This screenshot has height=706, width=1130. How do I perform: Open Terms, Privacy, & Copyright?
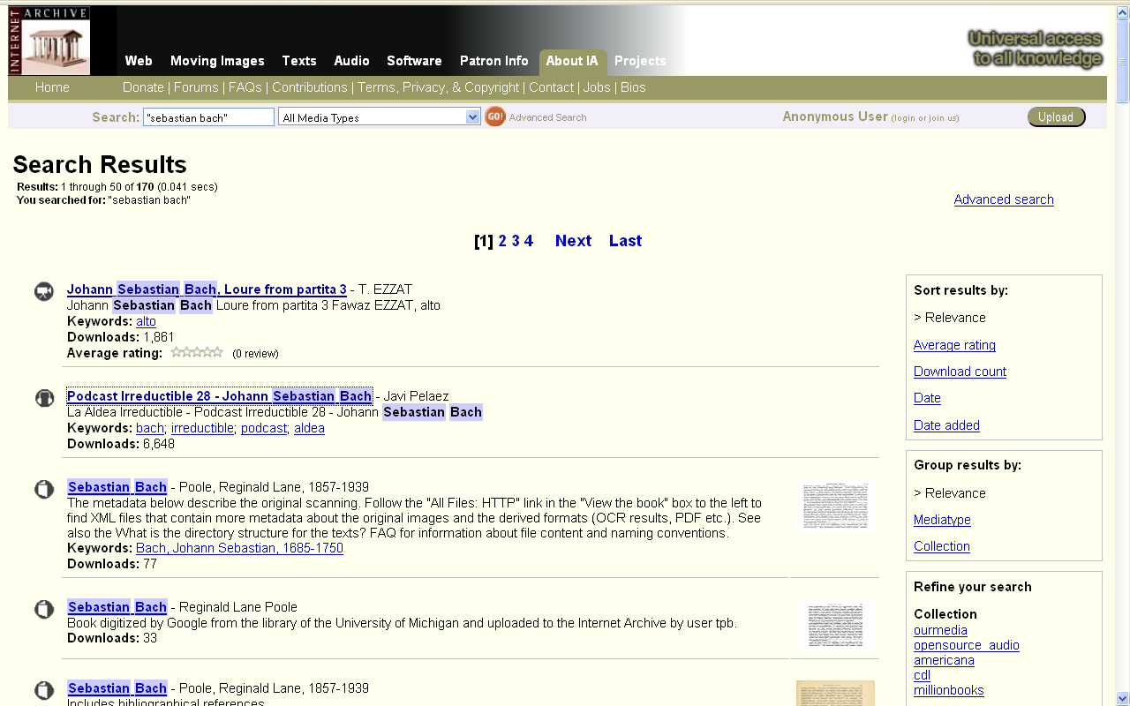pyautogui.click(x=438, y=87)
